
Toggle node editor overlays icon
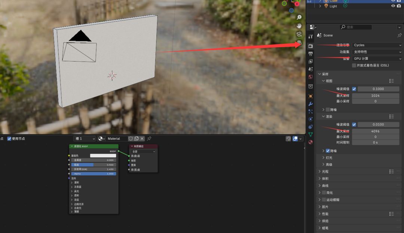click(295, 139)
